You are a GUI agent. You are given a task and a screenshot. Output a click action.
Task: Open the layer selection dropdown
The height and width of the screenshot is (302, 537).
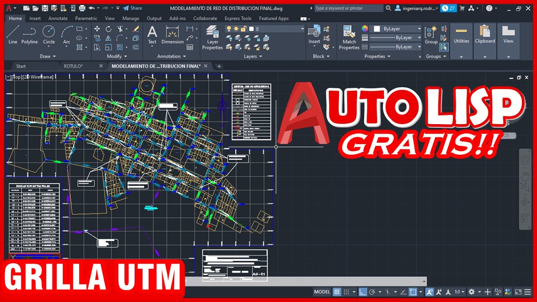point(265,29)
